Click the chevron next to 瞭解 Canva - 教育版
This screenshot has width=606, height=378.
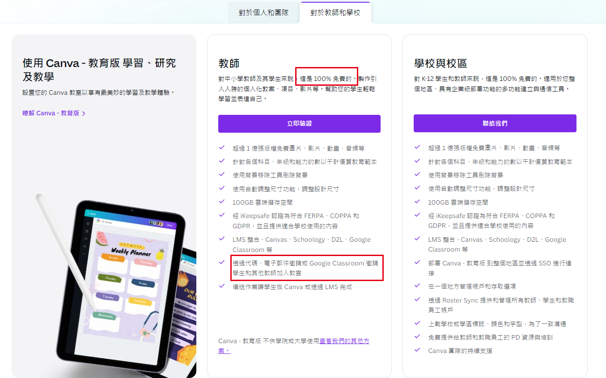[84, 113]
